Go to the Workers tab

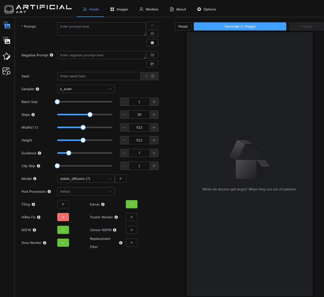pyautogui.click(x=149, y=9)
